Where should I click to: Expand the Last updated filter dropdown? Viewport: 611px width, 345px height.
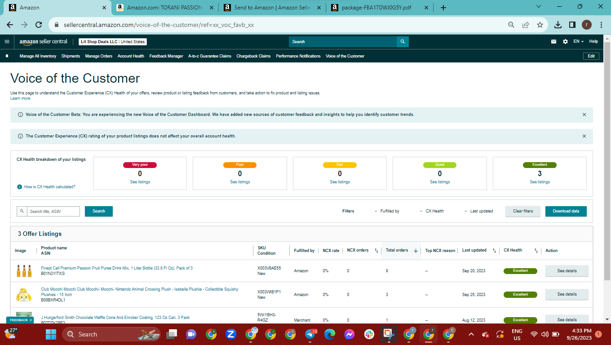coord(478,211)
